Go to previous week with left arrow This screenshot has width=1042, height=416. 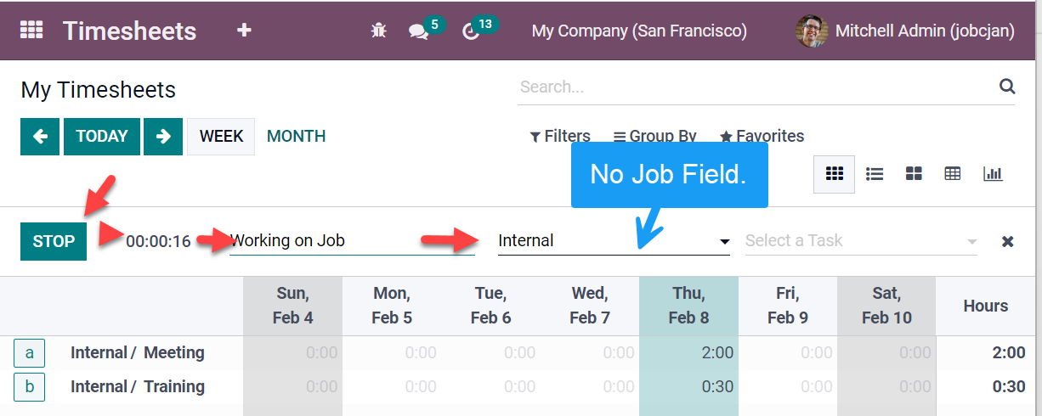point(40,137)
